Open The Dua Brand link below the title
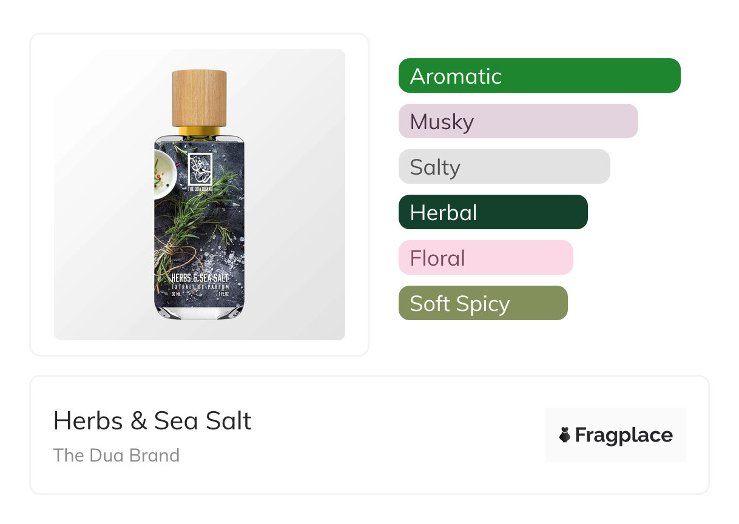739x524 pixels. [116, 455]
